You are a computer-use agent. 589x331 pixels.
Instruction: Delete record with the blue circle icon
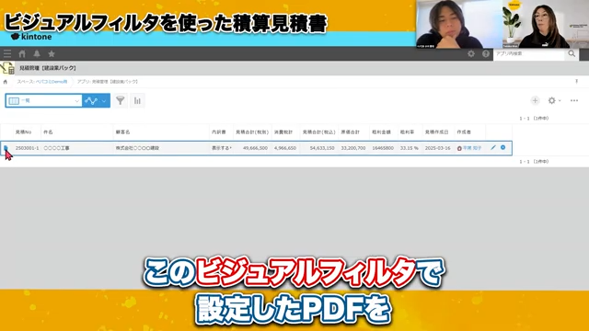[x=503, y=148]
